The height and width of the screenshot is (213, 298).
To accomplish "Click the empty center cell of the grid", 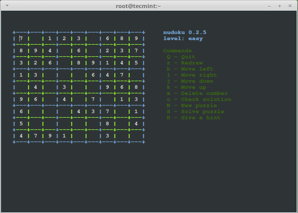I will 78,87.
